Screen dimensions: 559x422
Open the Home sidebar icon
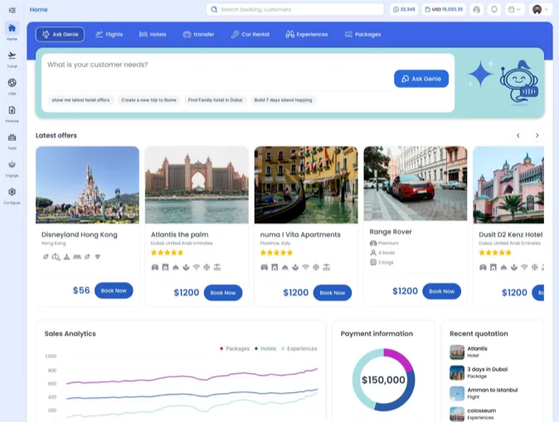click(x=12, y=28)
